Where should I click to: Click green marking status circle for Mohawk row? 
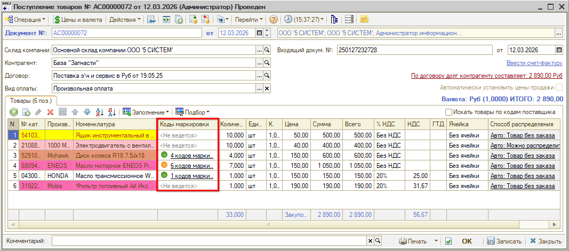click(164, 156)
